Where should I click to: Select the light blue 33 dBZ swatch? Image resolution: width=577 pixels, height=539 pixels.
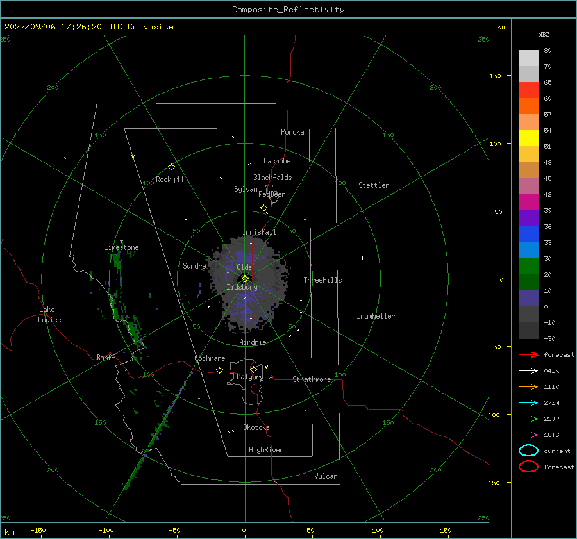click(x=528, y=250)
